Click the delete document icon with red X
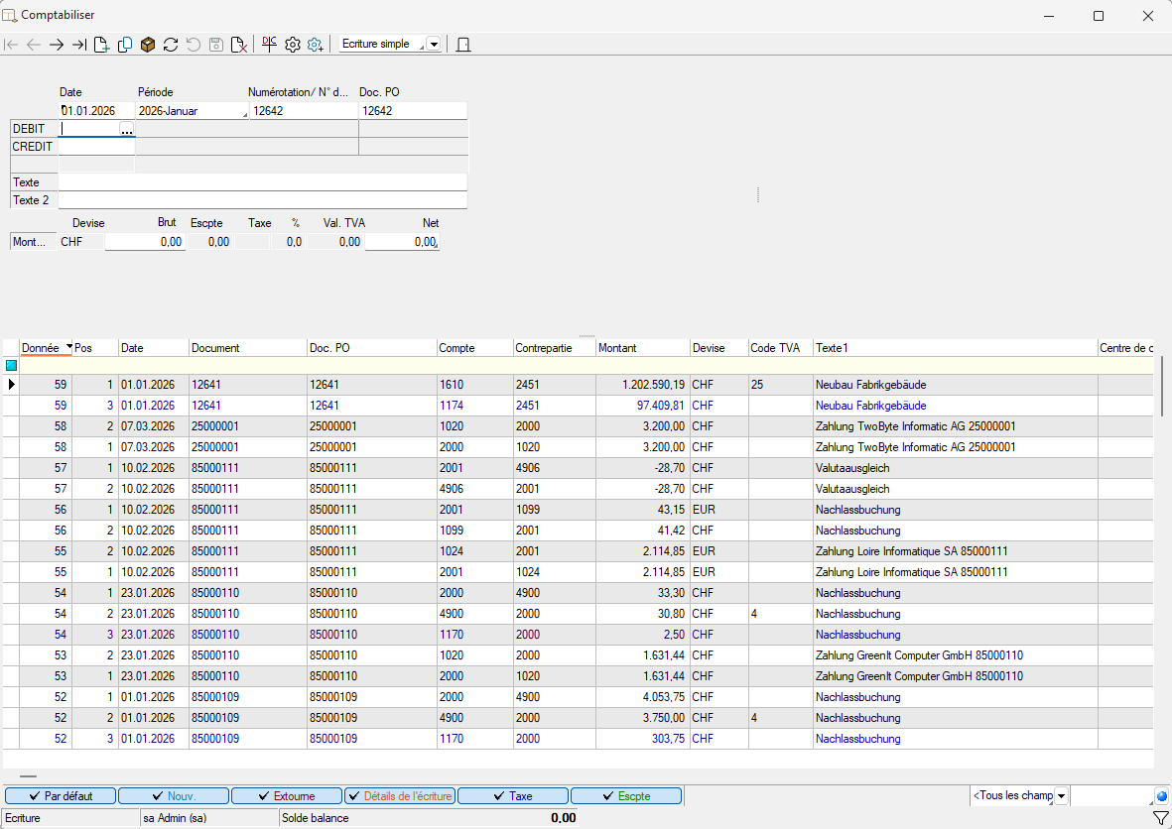The width and height of the screenshot is (1172, 829). [x=238, y=45]
